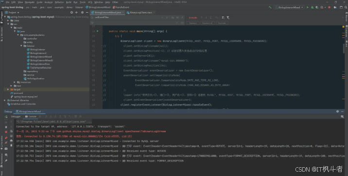Expand the .idea folder
The height and width of the screenshot is (176, 348).
pos(8,20)
